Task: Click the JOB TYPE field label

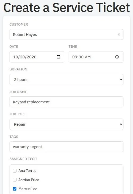Action: (x=18, y=114)
